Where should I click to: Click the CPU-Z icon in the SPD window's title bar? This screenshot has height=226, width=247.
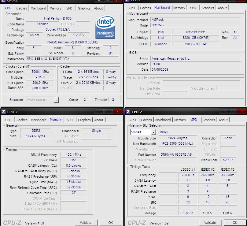128,112
